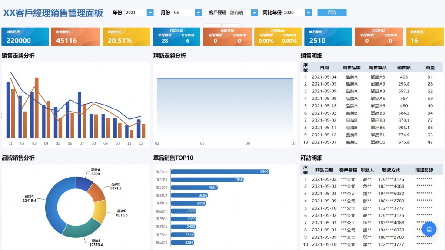Viewport: 445px width, 250px height.
Task: Click the progress card showing 20.51%
Action: (126, 36)
